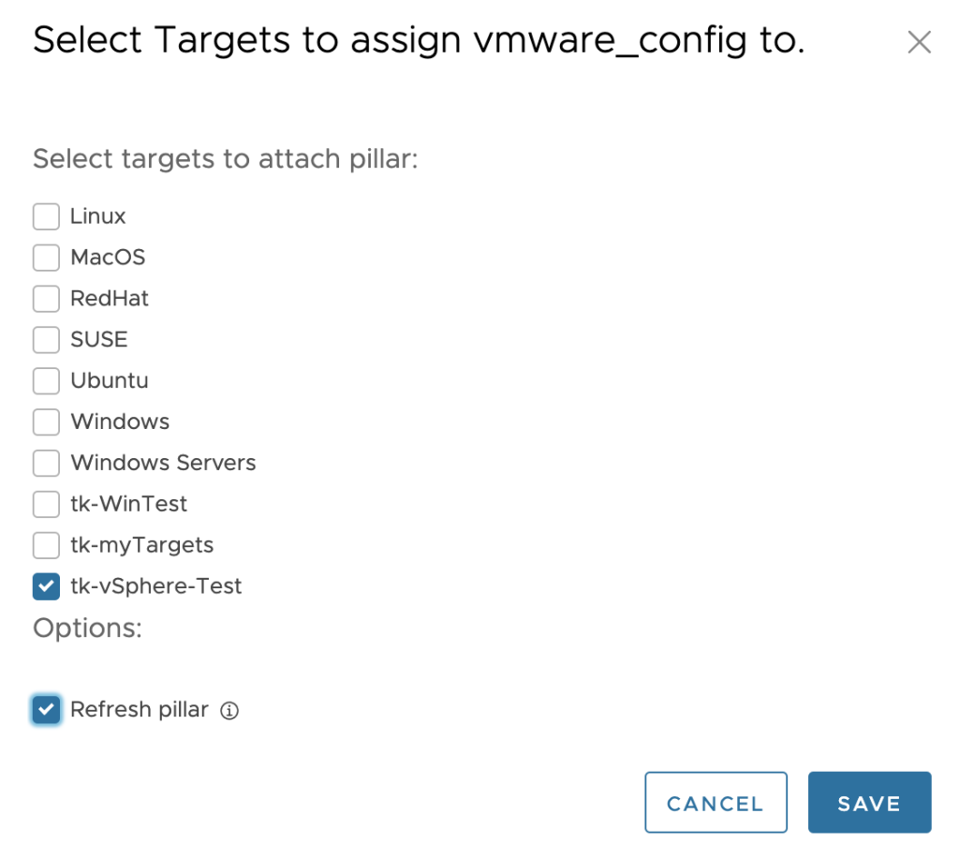Viewport: 959px width, 858px height.
Task: Disable the Refresh pillar option checkbox
Action: click(x=47, y=709)
